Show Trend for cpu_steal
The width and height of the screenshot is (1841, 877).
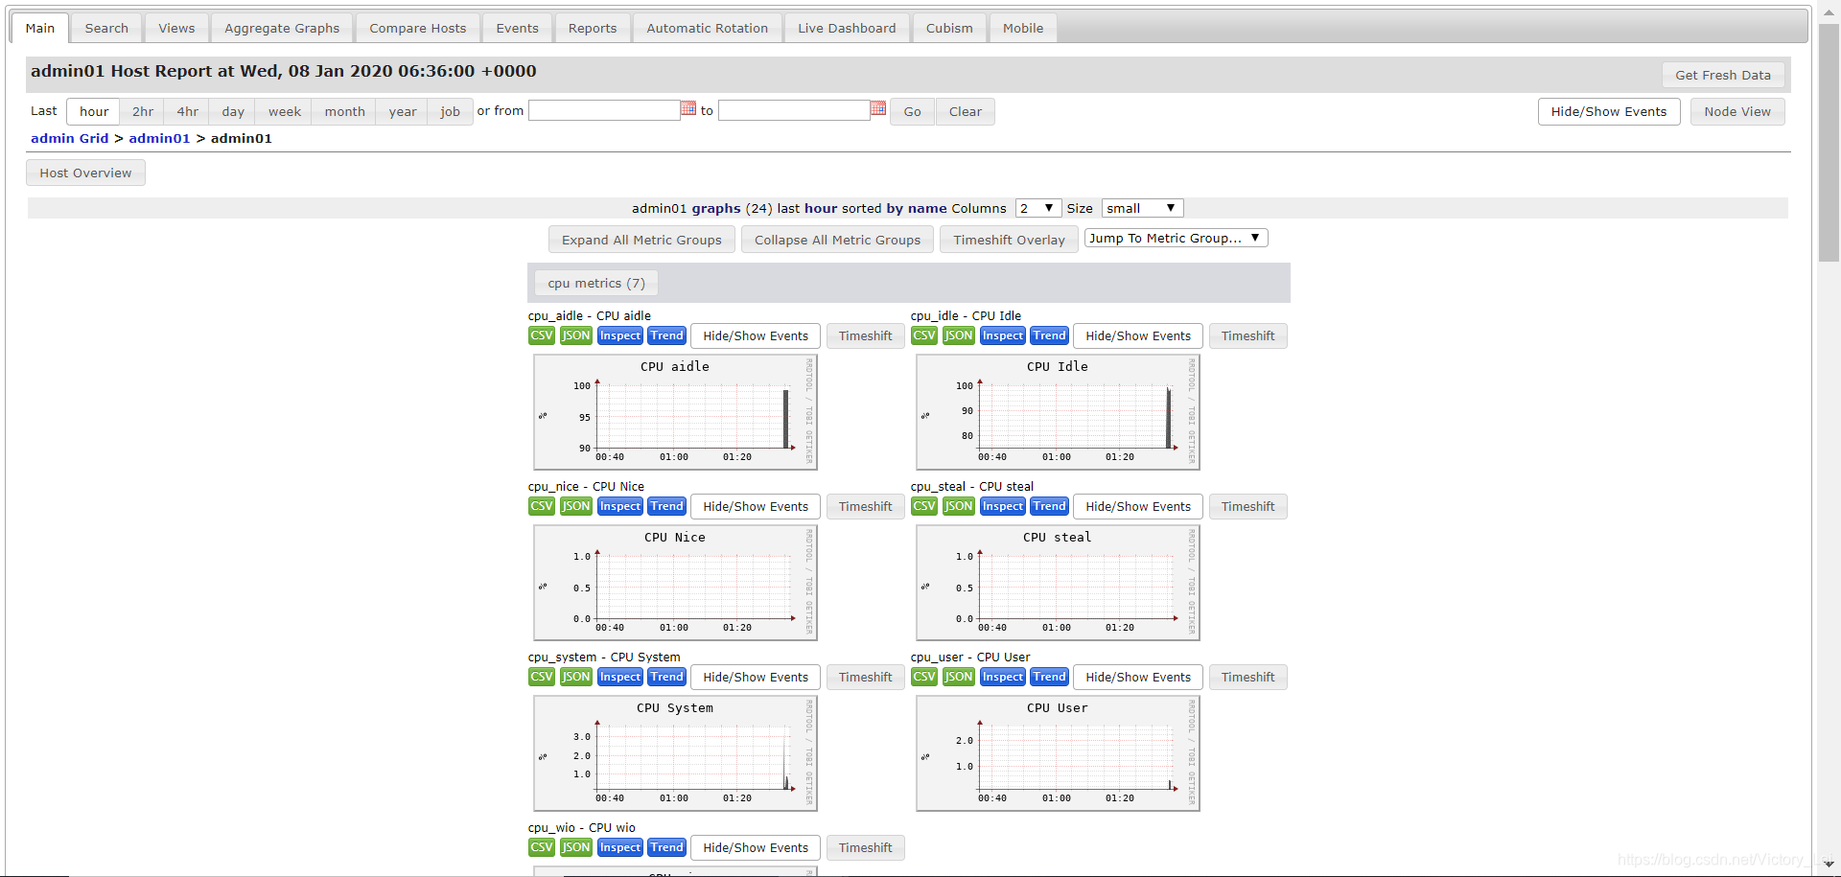[x=1049, y=506]
